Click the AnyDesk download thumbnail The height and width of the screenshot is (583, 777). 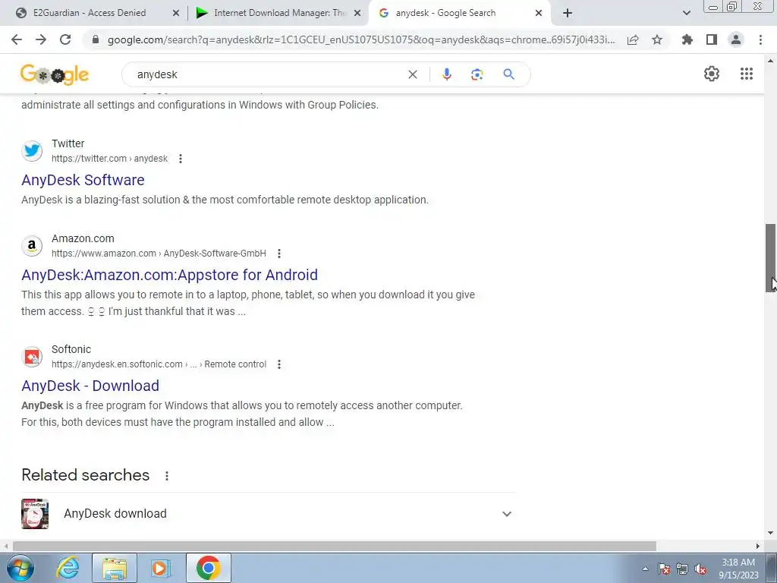tap(35, 514)
